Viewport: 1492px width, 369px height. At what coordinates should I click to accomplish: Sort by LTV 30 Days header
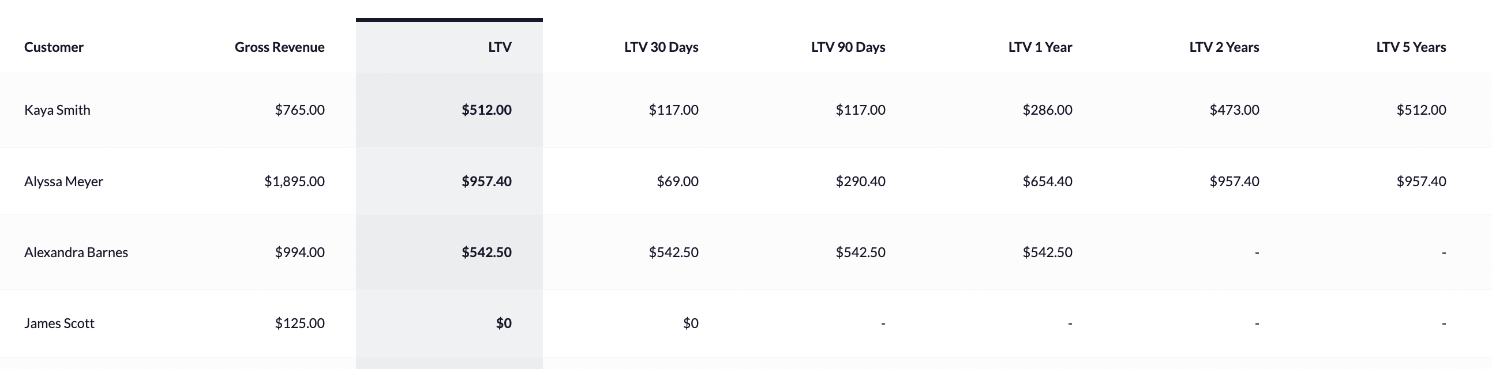click(x=661, y=47)
